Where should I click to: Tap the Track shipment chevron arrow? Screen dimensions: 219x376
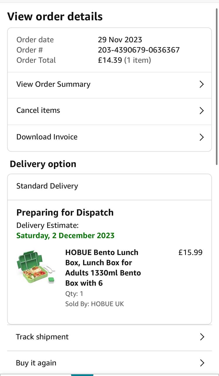[x=202, y=337]
